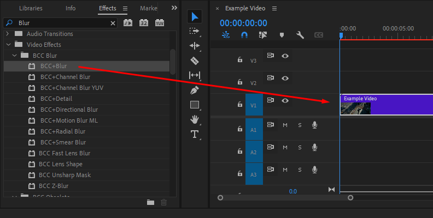Open Example Video sequence menu

tap(274, 9)
